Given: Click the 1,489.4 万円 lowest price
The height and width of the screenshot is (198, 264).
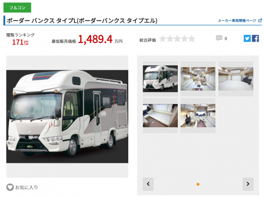Looking at the screenshot, I should [101, 40].
